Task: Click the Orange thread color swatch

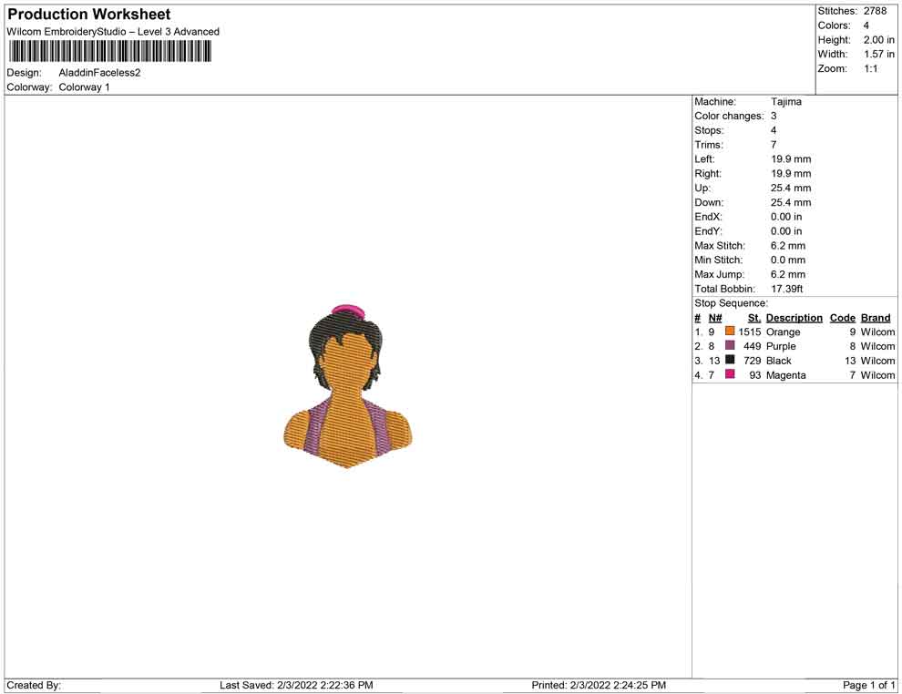Action: pyautogui.click(x=730, y=332)
